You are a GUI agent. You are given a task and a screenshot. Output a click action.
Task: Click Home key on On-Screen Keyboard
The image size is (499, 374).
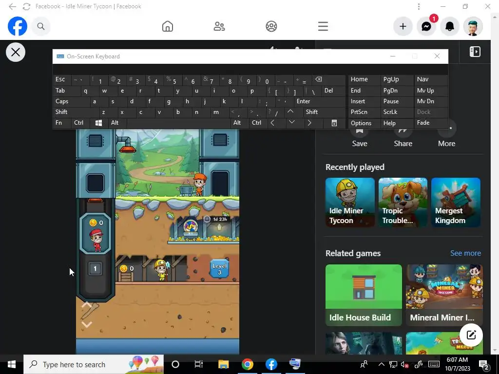coord(364,79)
